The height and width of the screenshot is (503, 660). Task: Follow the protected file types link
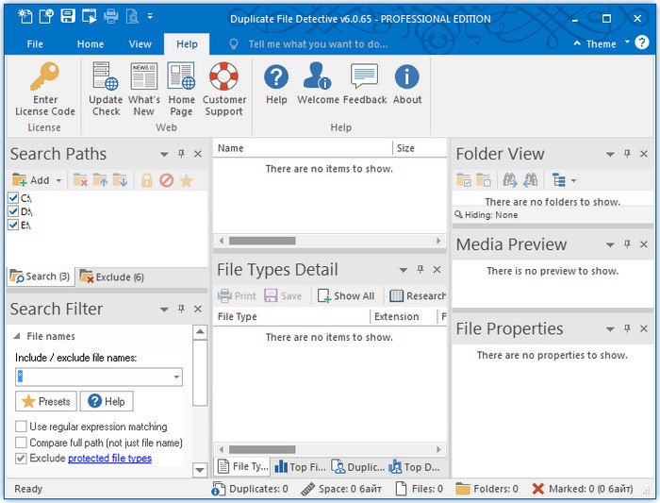(x=109, y=458)
